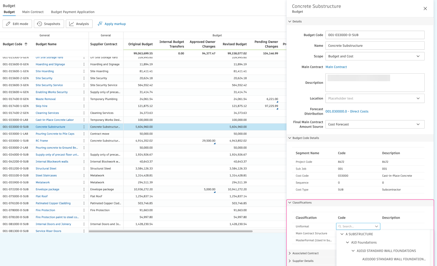Close the Concrete Substructure panel
437x266 pixels.
tap(425, 8)
